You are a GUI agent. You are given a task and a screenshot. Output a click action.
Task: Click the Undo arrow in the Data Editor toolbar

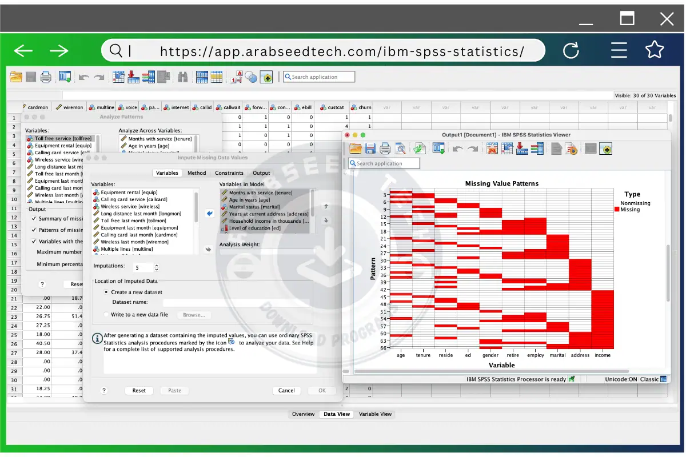coord(83,77)
